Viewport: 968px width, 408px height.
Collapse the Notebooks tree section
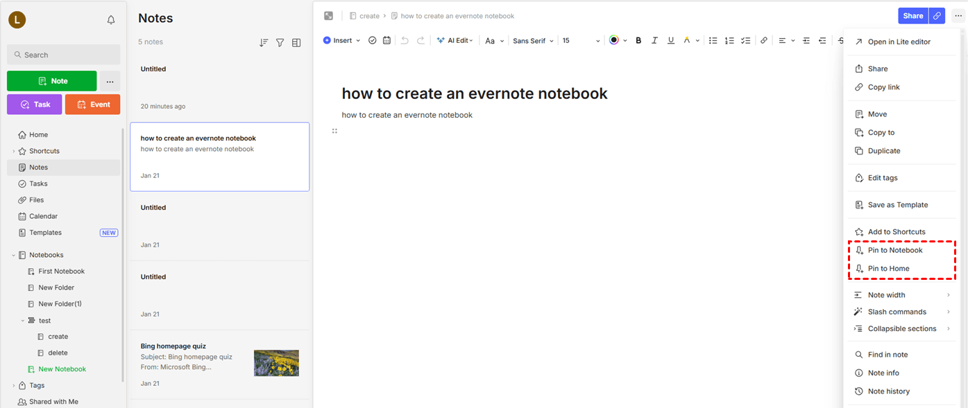click(x=13, y=255)
